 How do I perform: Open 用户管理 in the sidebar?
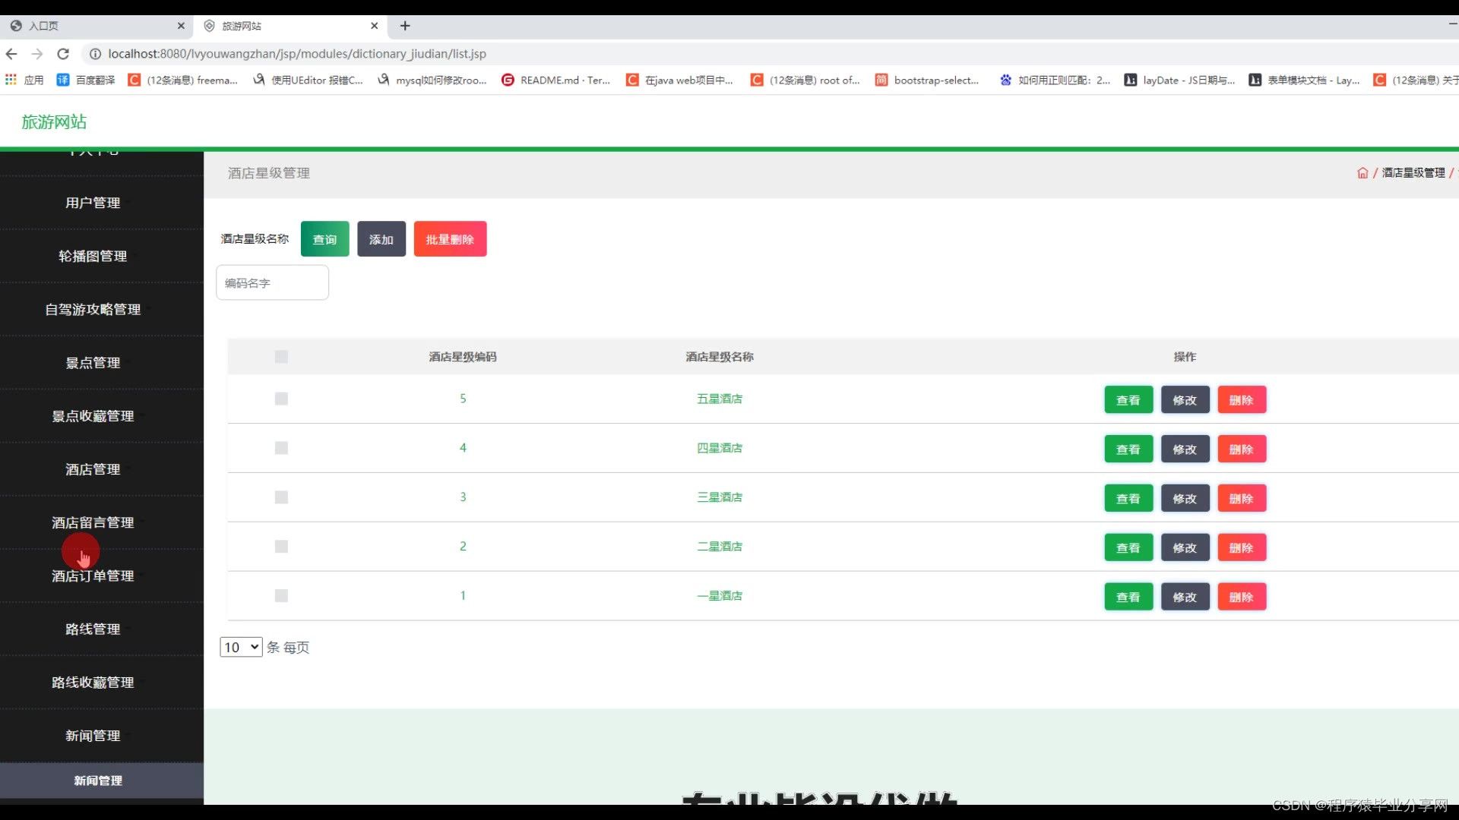[x=93, y=203]
